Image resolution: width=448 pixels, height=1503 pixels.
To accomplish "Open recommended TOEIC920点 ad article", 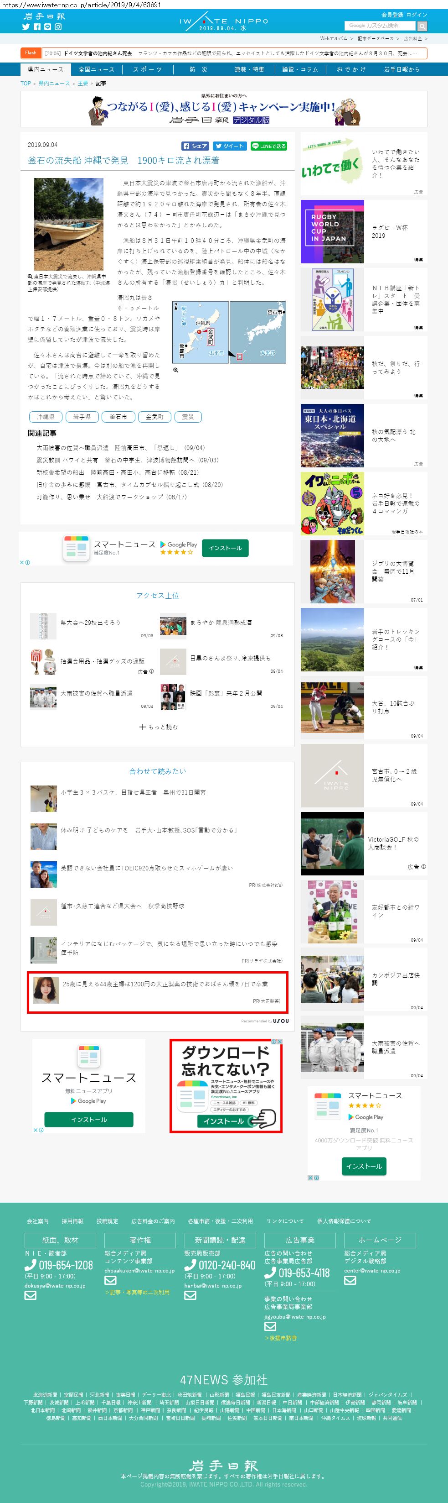I will 147,868.
